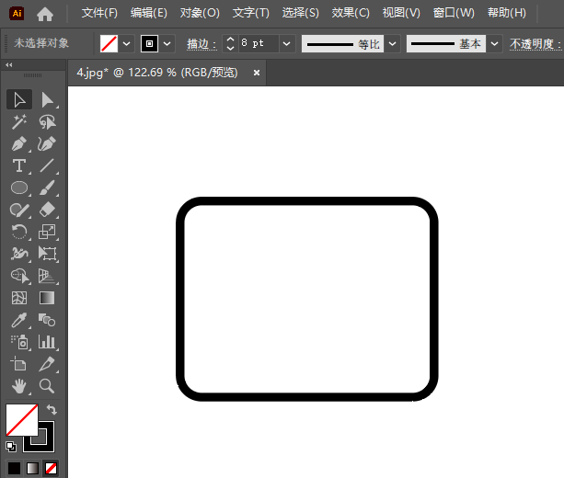Click the 不透明度 opacity link
The height and width of the screenshot is (478, 564).
pos(535,44)
